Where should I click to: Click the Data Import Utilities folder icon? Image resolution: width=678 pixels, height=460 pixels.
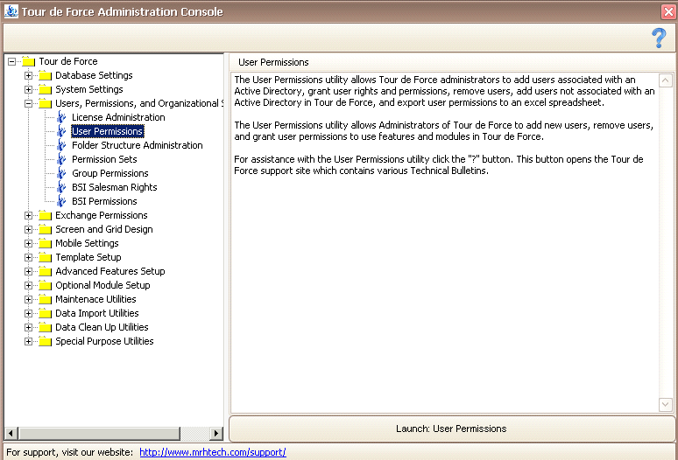pos(45,313)
